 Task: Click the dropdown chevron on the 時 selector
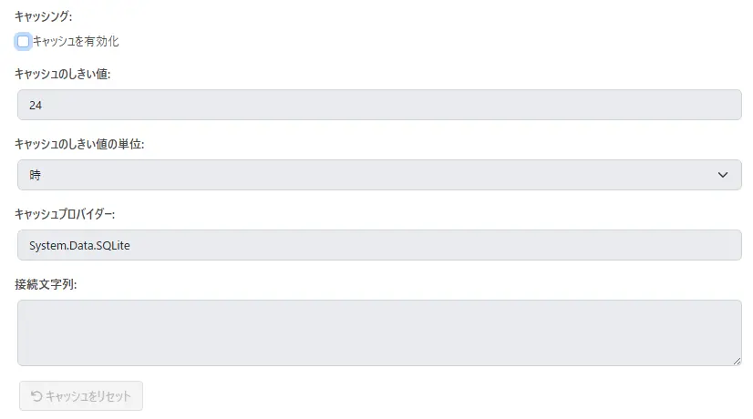723,175
